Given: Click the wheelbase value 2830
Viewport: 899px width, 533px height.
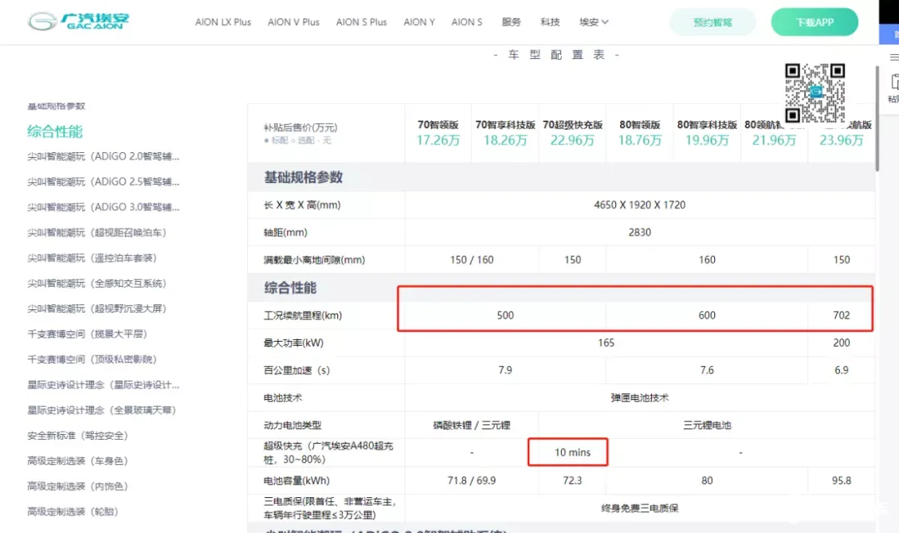Looking at the screenshot, I should [640, 233].
